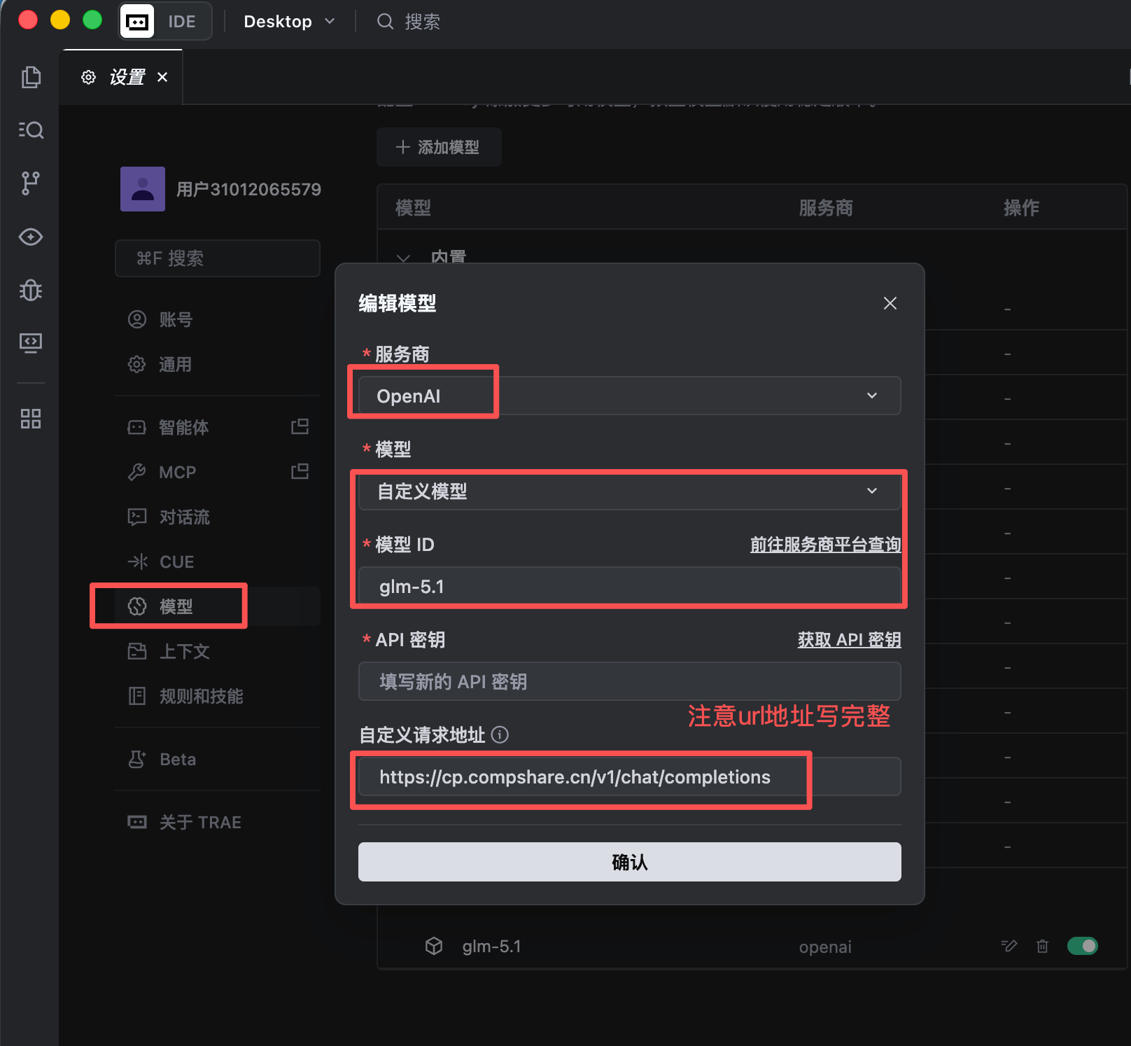Go to 上下文 settings section
This screenshot has width=1131, height=1046.
pos(218,651)
